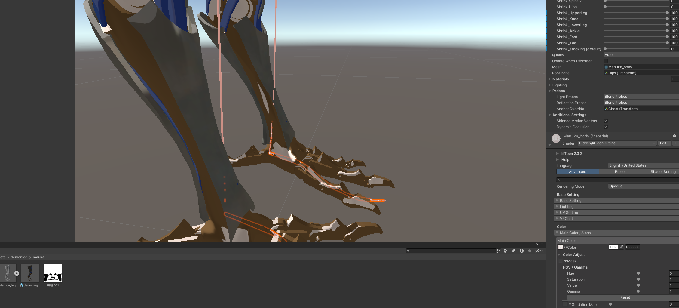Viewport: 679px width, 308px height.
Task: Open the Language dropdown set to English
Action: click(643, 165)
